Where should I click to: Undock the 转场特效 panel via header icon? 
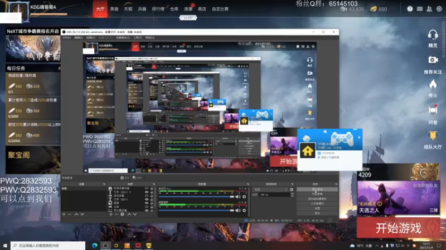point(292,184)
